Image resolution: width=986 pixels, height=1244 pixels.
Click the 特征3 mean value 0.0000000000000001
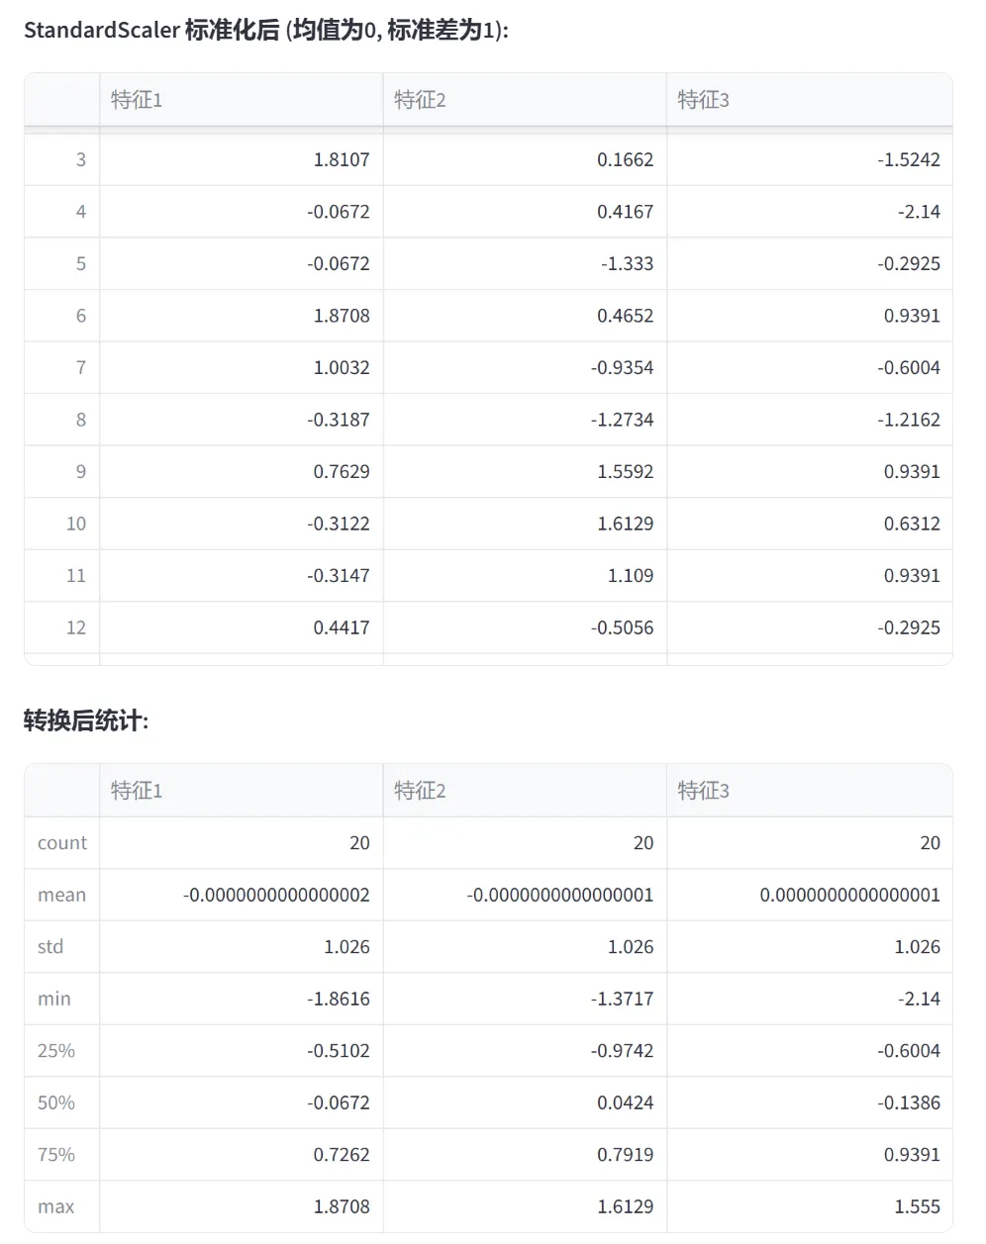point(849,895)
